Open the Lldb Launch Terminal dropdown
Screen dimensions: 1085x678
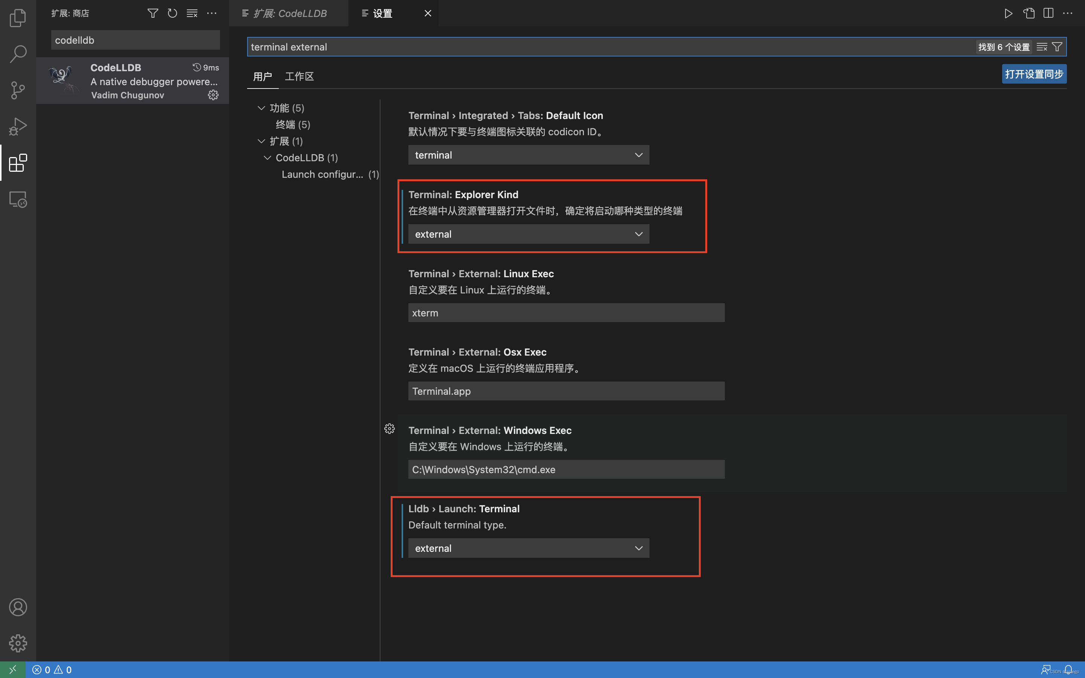[529, 548]
